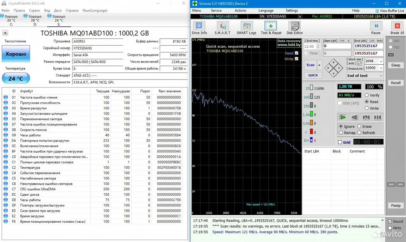The height and width of the screenshot is (242, 406).
Task: Open the Язык(Language) menu in CrystalDiskInfo
Action: [x=95, y=10]
